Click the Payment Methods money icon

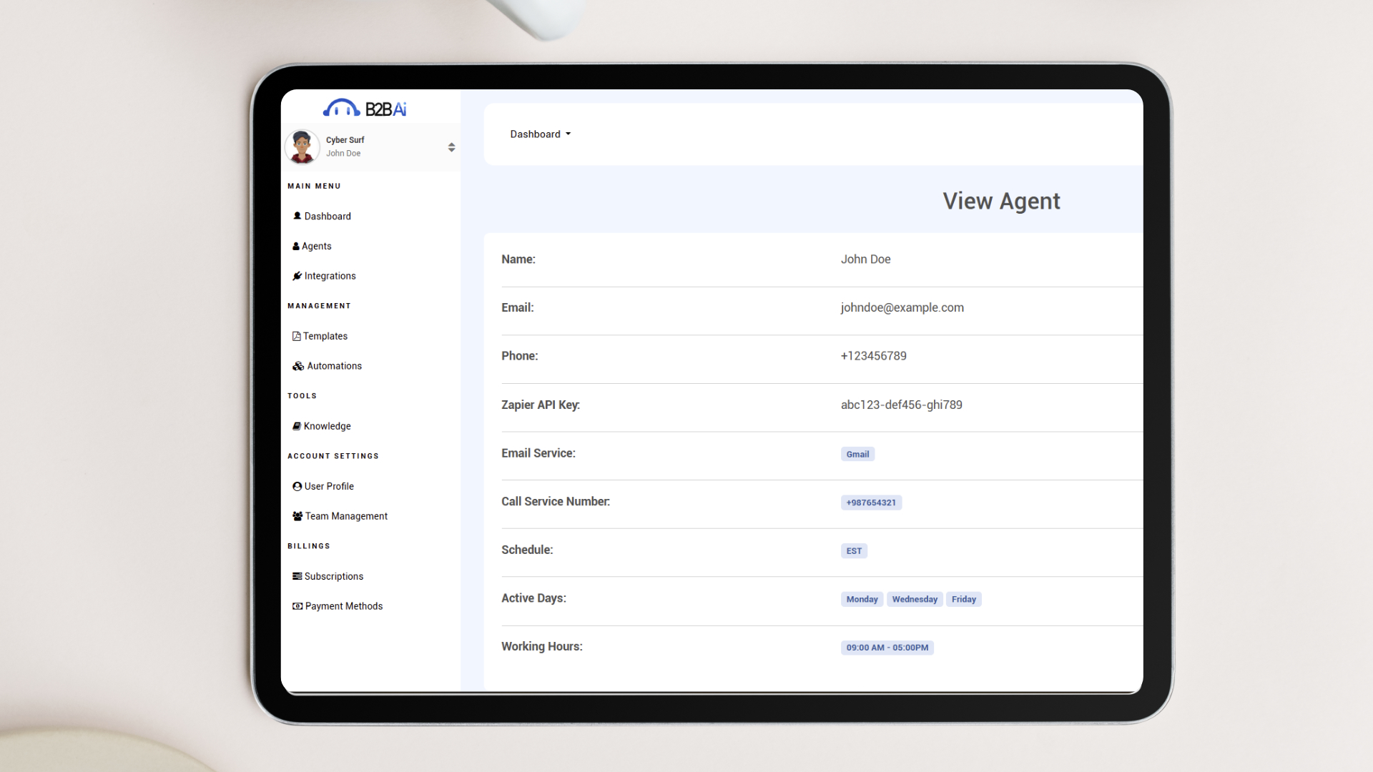click(297, 606)
